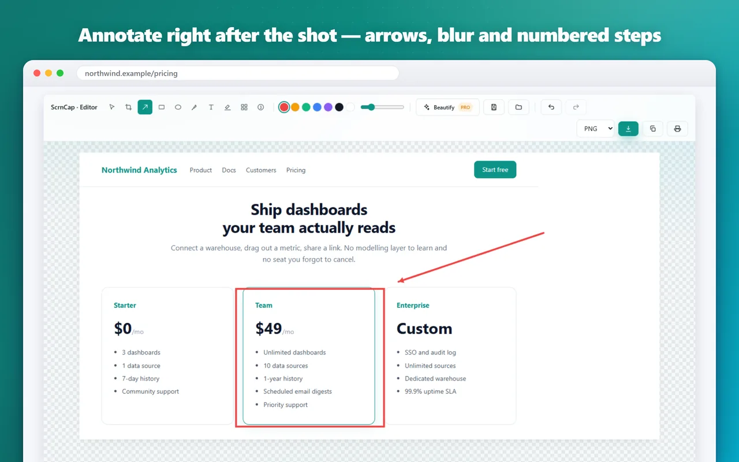This screenshot has width=739, height=462.
Task: Open the folder icon button
Action: click(x=518, y=107)
